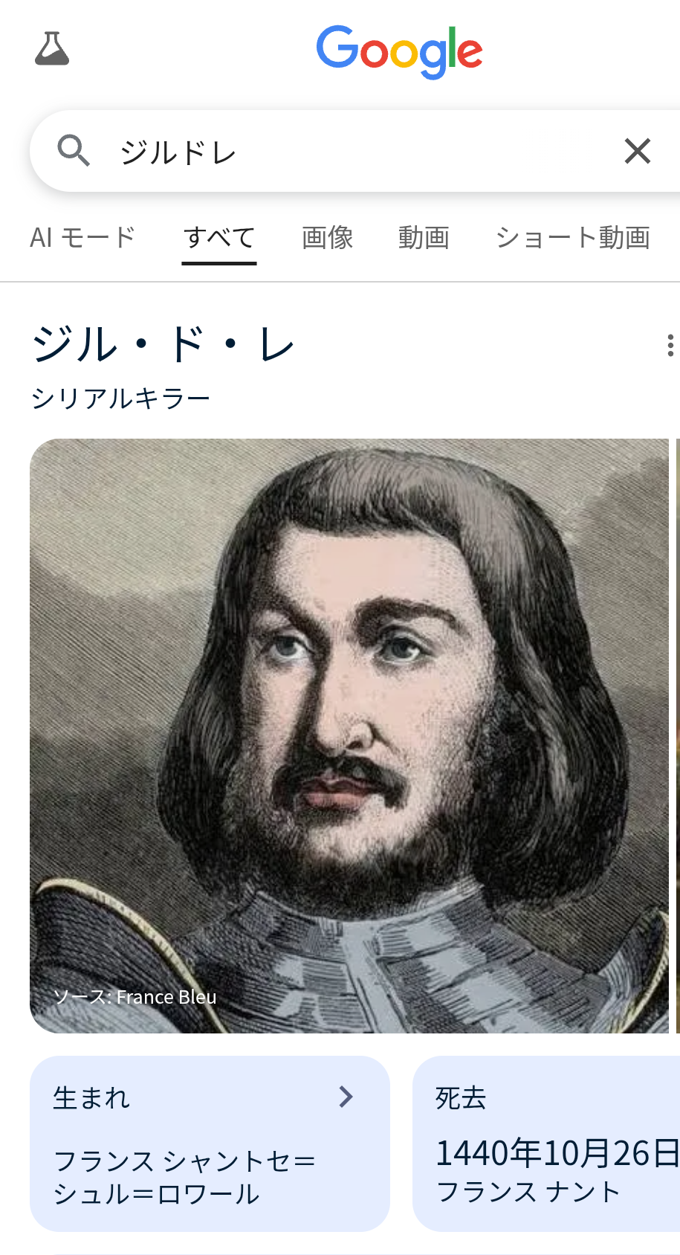Open the 死去 info card

tap(546, 1143)
